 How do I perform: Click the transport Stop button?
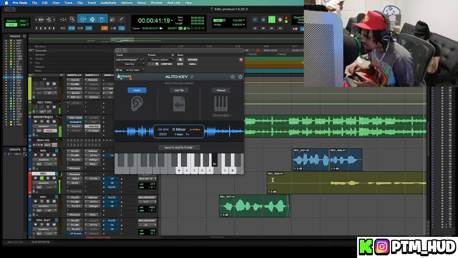263,20
